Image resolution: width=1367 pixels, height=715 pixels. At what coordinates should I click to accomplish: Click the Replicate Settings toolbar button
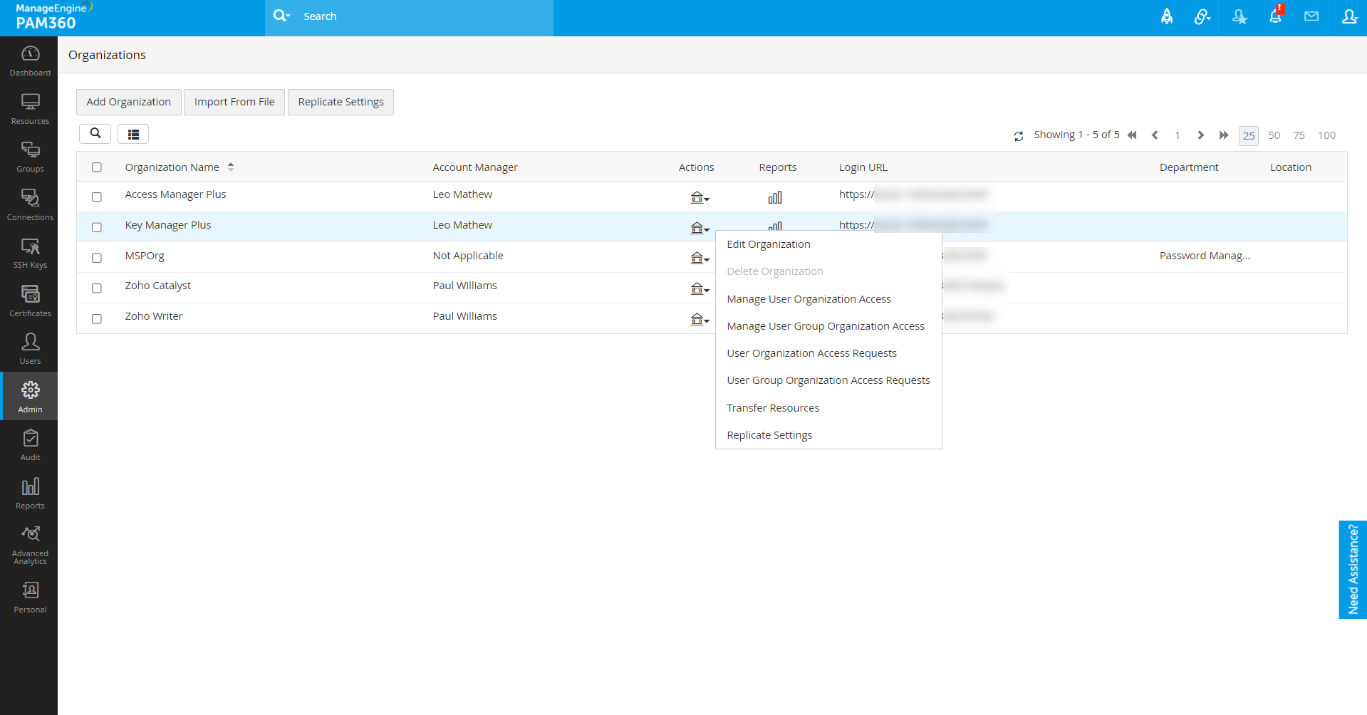point(341,102)
